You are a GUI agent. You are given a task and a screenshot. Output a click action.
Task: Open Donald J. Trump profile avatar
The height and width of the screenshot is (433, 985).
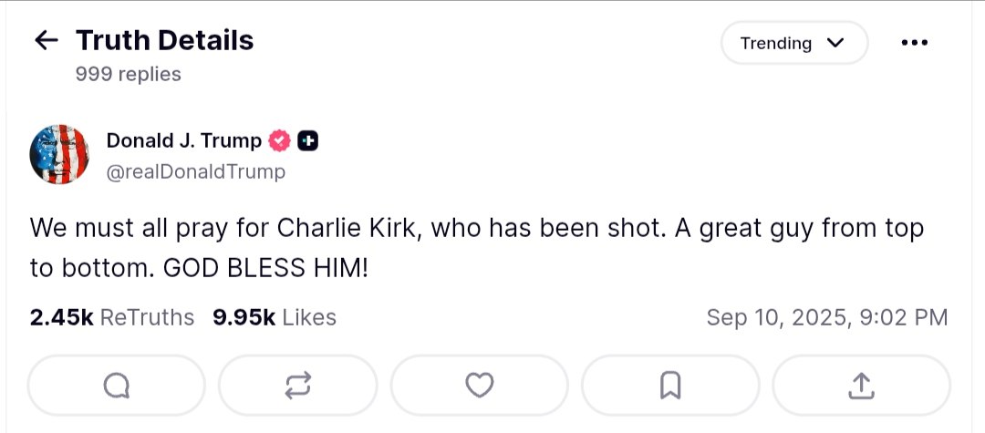pyautogui.click(x=59, y=155)
